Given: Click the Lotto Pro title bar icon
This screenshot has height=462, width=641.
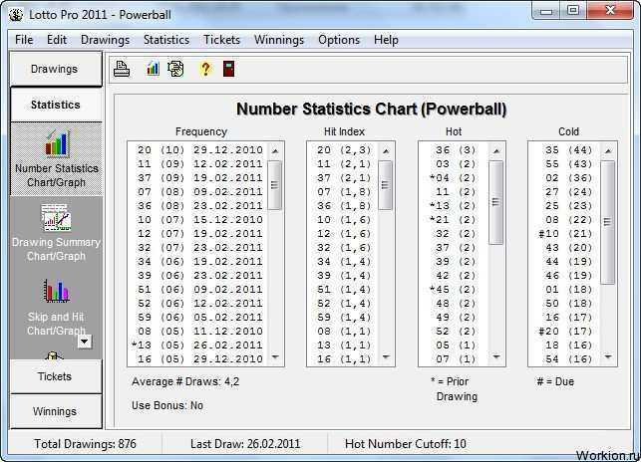Looking at the screenshot, I should tap(16, 15).
